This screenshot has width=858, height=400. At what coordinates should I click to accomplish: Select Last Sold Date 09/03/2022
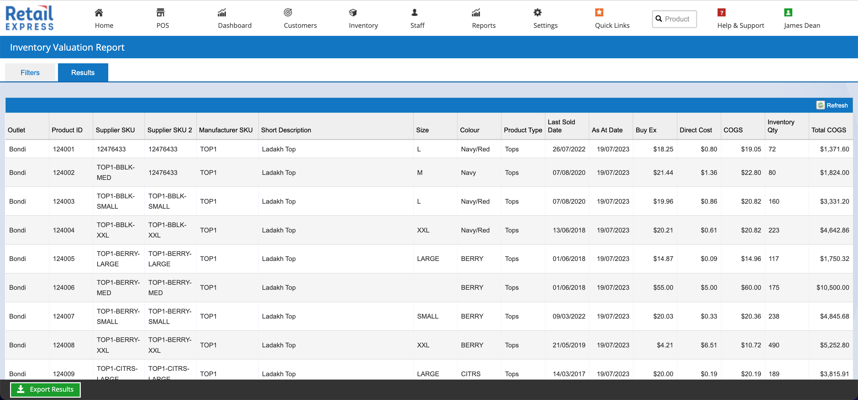(569, 316)
